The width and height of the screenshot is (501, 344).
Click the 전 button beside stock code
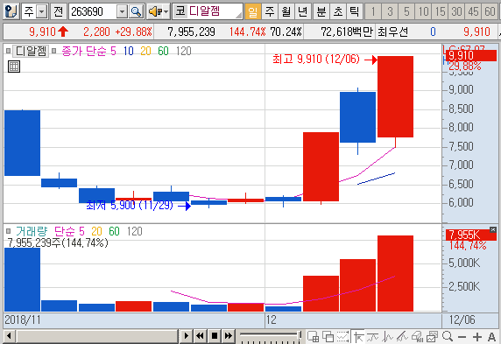coord(58,12)
